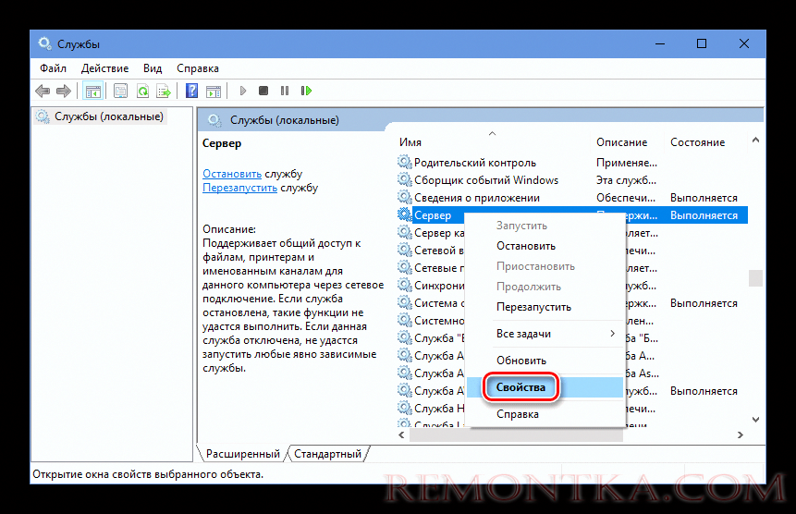Open the Справка menu in menu bar
The height and width of the screenshot is (514, 796).
click(x=198, y=68)
